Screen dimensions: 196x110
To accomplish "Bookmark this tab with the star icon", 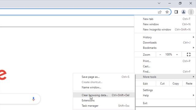I will 167,12.
